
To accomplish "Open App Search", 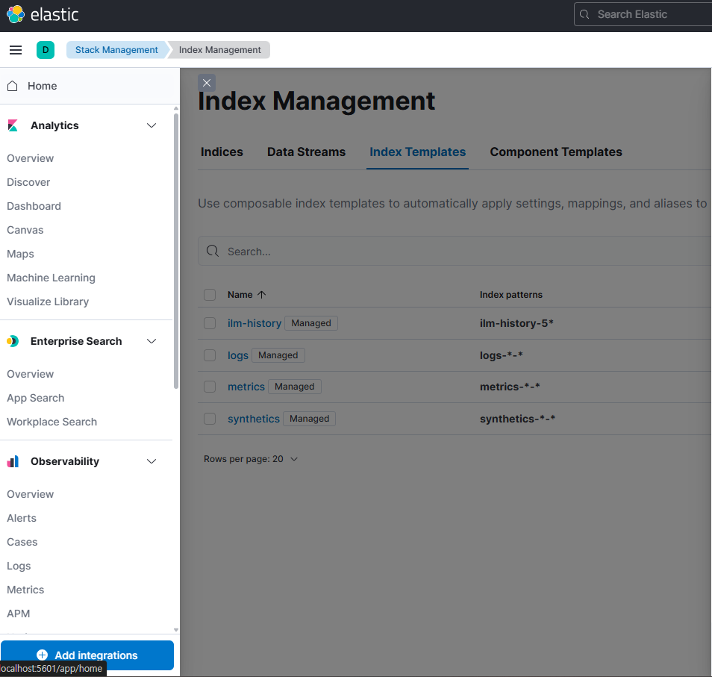I will pos(36,398).
